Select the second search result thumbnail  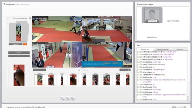51,79
